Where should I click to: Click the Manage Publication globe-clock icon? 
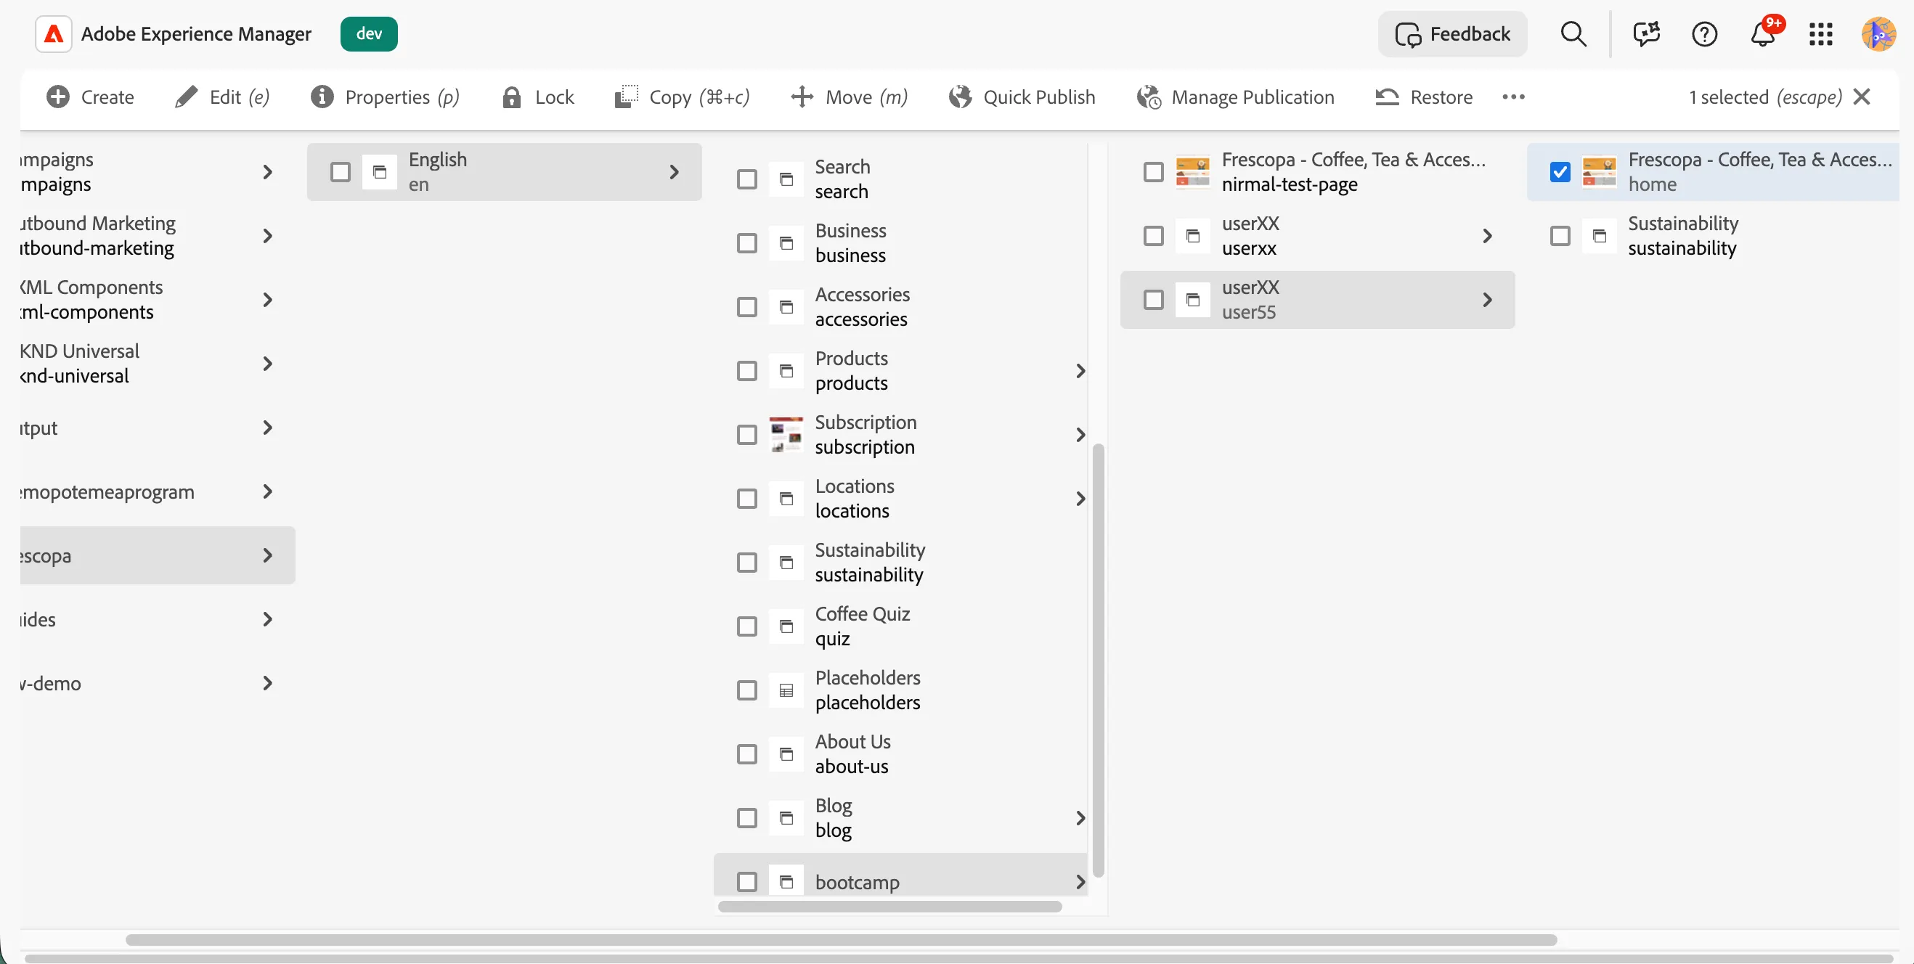pos(1149,97)
